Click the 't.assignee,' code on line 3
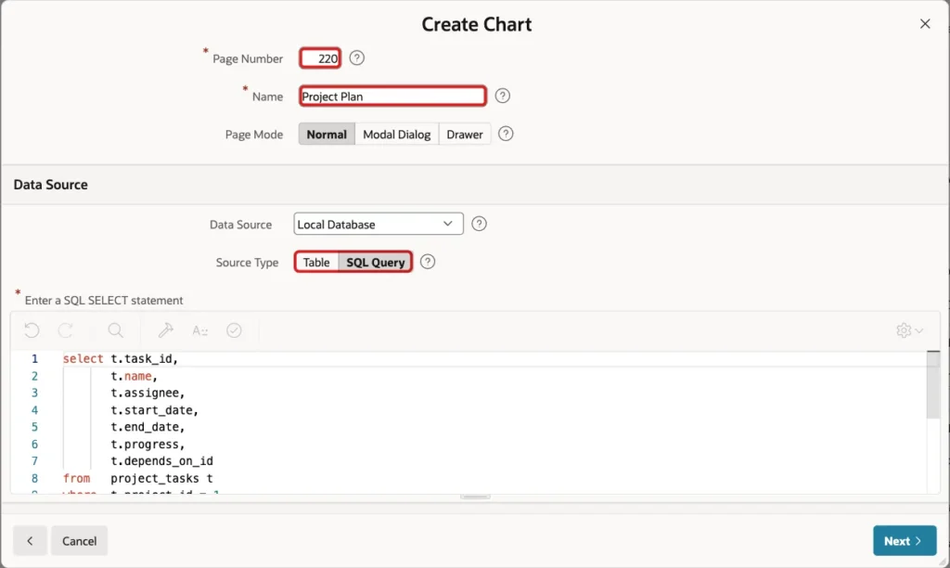Image resolution: width=950 pixels, height=568 pixels. coord(148,394)
